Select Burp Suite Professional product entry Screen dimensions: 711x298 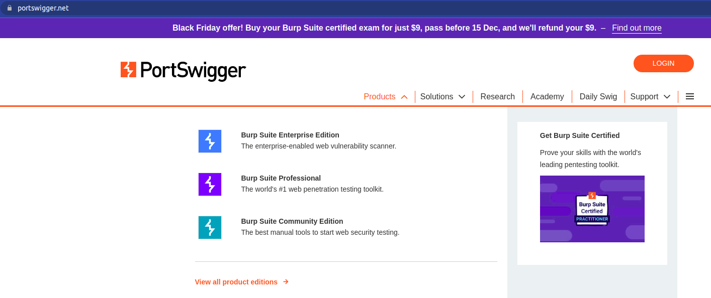click(281, 178)
